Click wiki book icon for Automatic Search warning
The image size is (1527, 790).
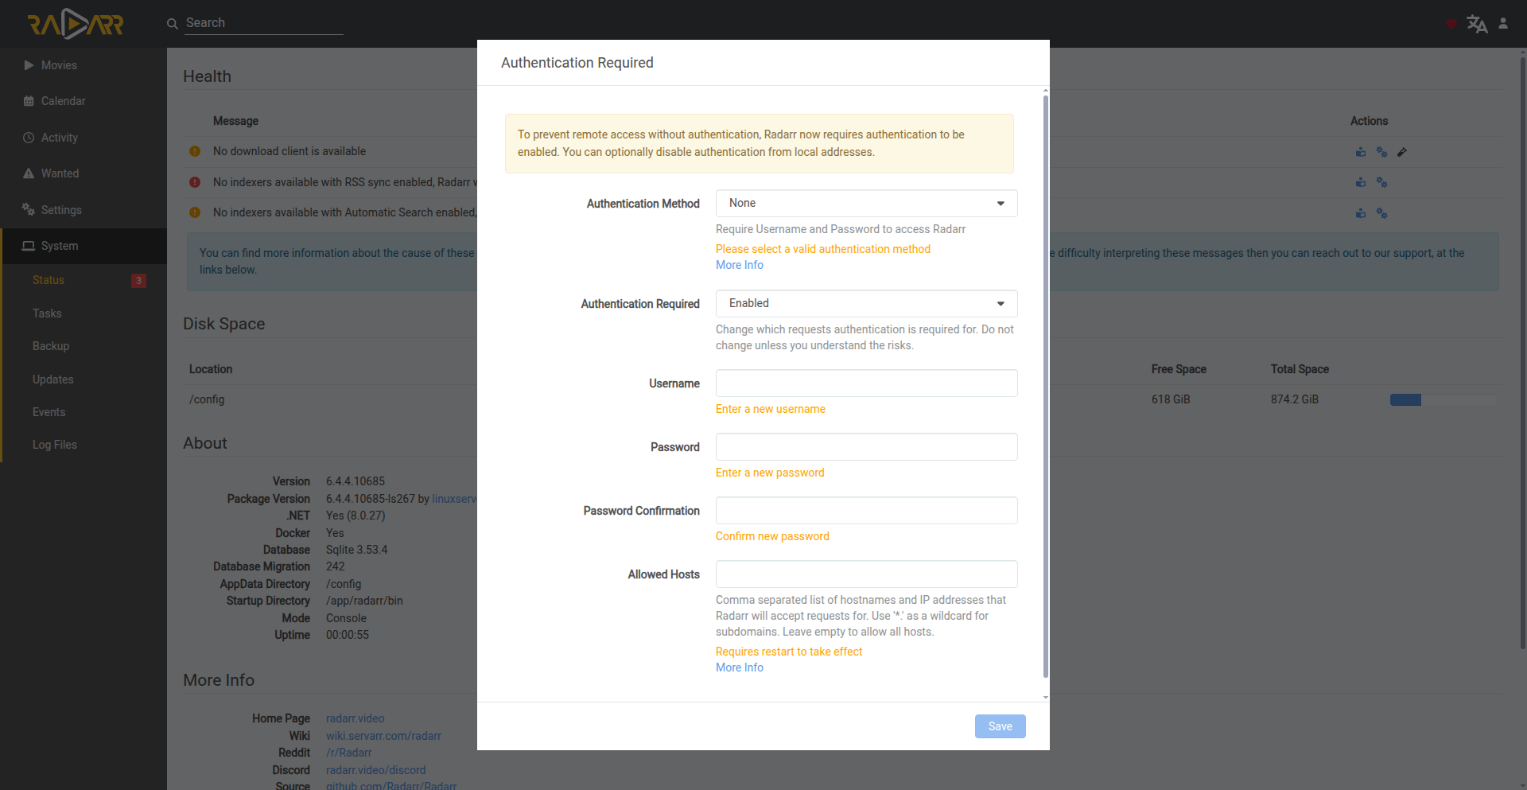tap(1361, 213)
